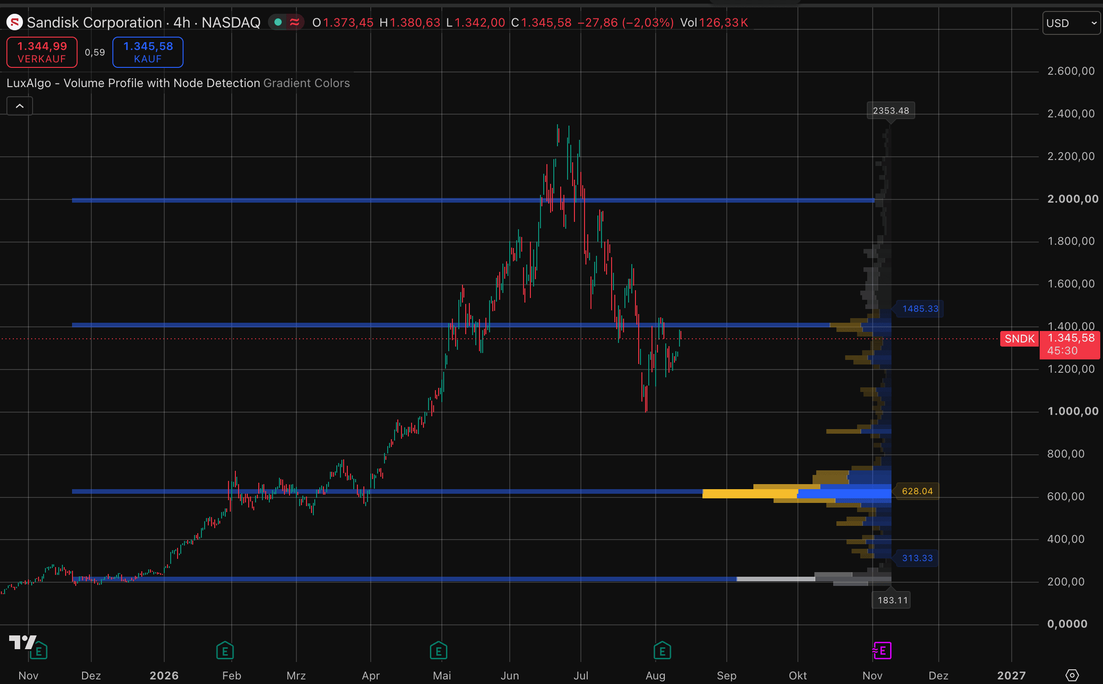Click the 200,00 price axis label

[x=1066, y=582]
